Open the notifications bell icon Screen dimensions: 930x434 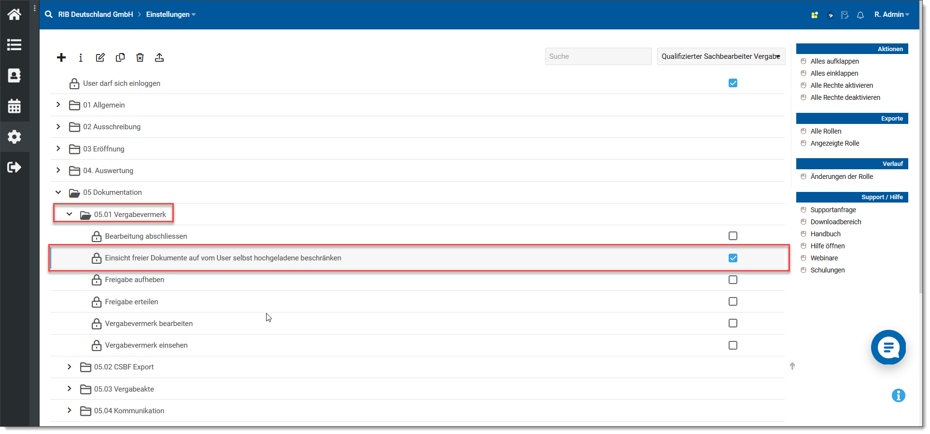click(x=860, y=15)
